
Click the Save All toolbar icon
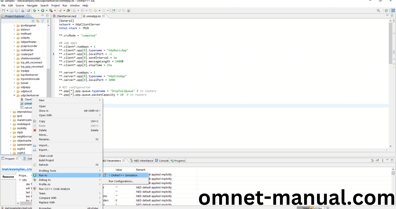point(17,11)
